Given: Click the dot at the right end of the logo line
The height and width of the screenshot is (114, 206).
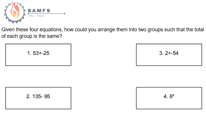Looking at the screenshot, I should click(65, 13).
